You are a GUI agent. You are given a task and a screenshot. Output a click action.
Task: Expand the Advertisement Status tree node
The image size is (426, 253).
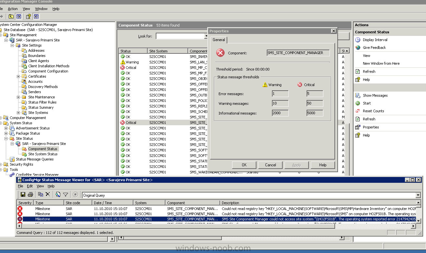pyautogui.click(x=6, y=128)
